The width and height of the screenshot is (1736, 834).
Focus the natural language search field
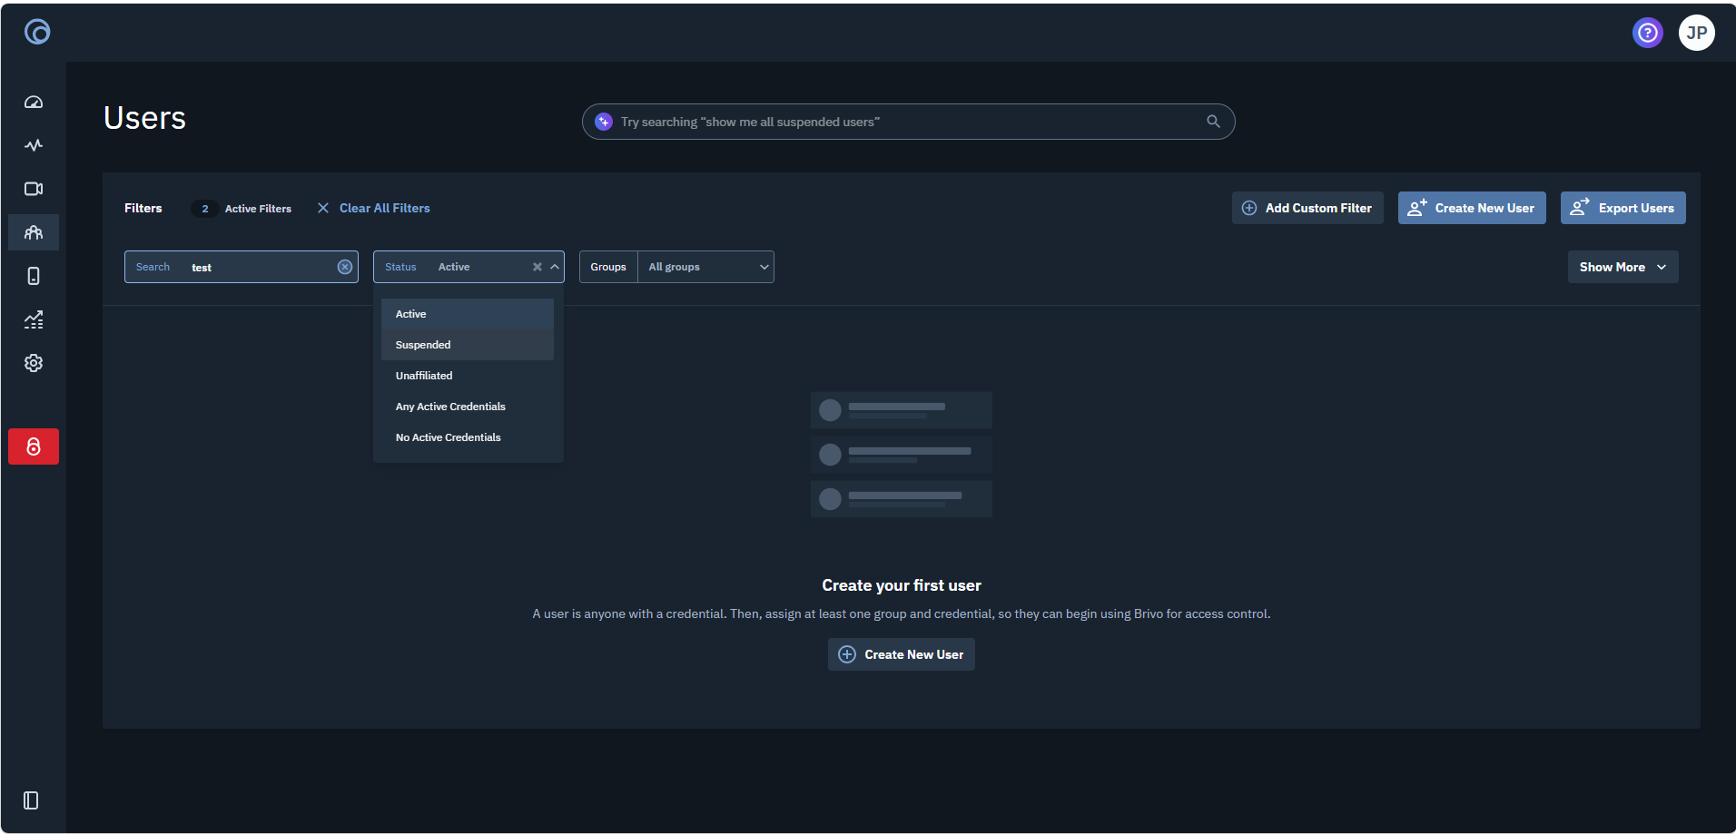pos(908,122)
